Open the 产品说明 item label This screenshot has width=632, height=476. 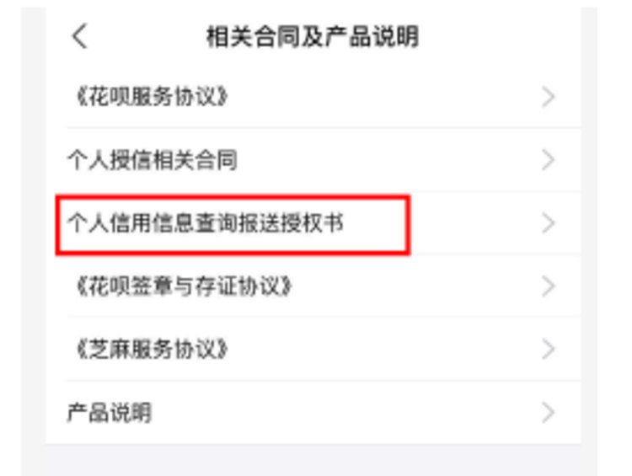coord(109,412)
